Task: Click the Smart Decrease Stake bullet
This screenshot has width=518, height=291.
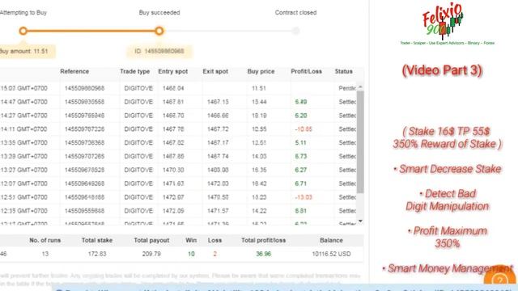Action: click(x=448, y=169)
